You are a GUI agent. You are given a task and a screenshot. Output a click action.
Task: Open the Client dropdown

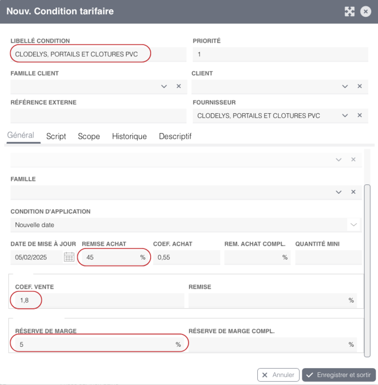click(x=345, y=86)
